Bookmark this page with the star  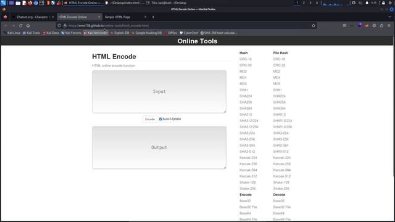coord(314,26)
